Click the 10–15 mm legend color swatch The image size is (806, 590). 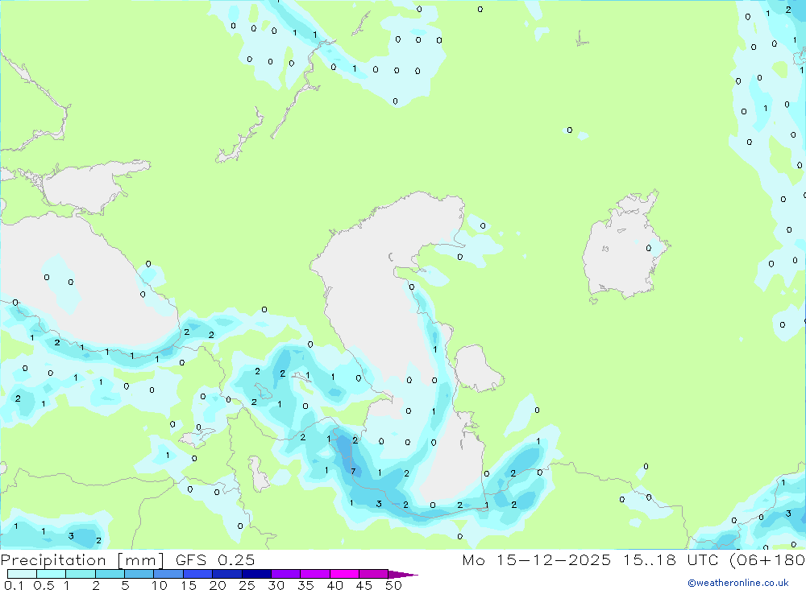[168, 574]
